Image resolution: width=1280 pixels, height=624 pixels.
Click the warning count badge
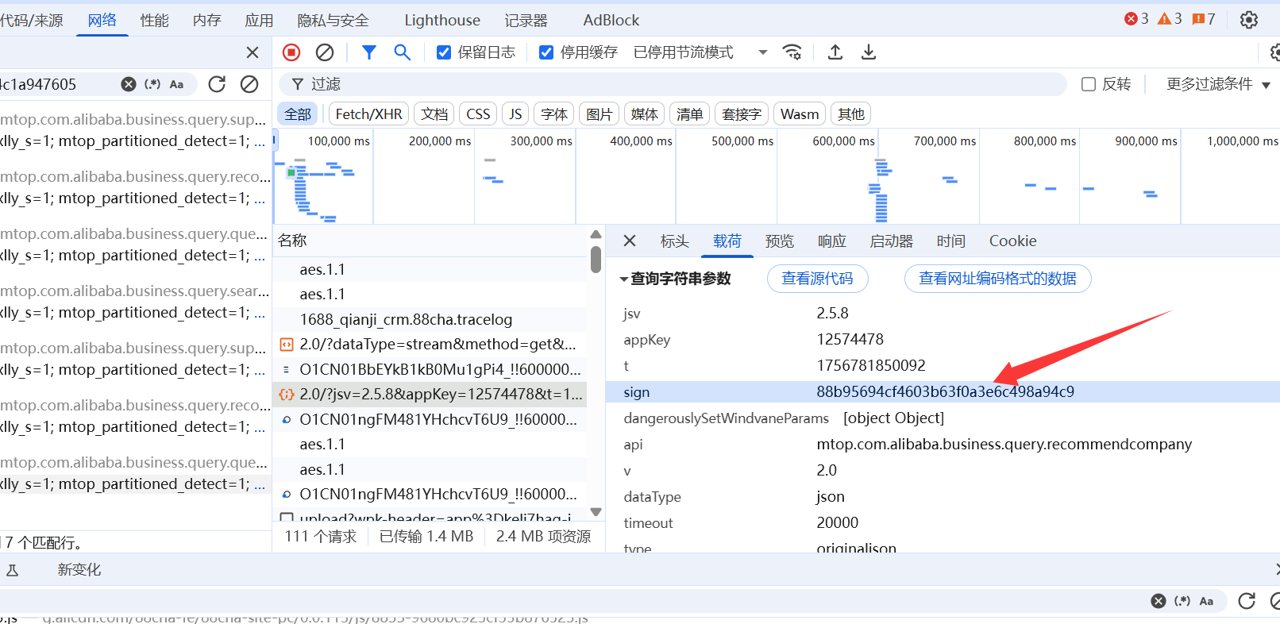click(x=1170, y=18)
